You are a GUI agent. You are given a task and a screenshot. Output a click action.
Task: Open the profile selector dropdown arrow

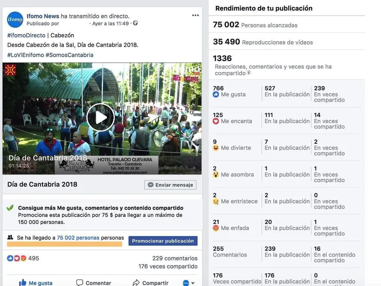pyautogui.click(x=193, y=283)
